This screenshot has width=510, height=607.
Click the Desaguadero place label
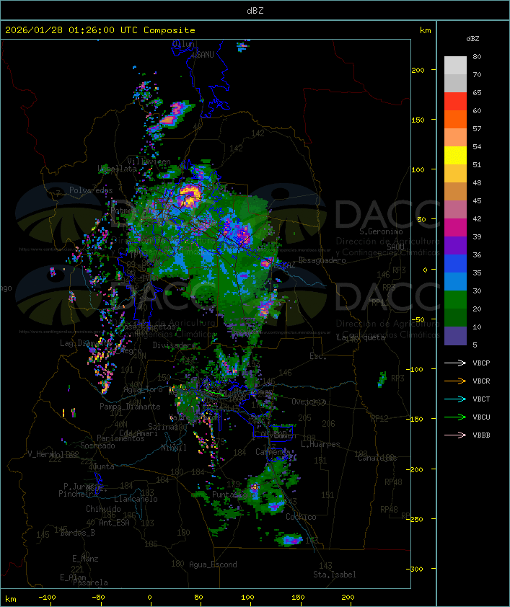click(322, 260)
